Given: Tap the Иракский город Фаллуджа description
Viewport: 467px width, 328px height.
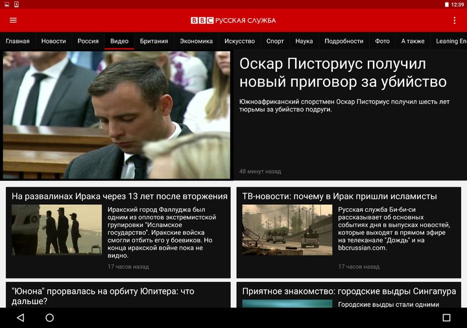Looking at the screenshot, I should point(162,233).
